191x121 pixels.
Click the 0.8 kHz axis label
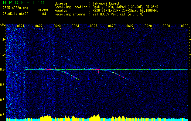pos(2,85)
